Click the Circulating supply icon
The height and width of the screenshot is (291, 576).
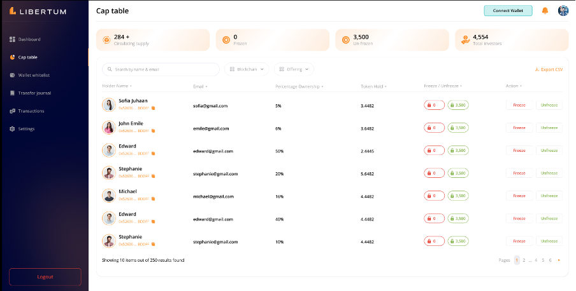click(x=106, y=39)
